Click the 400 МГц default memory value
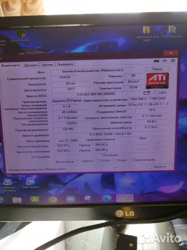The width and height of the screenshot is (187, 250). click(x=101, y=150)
